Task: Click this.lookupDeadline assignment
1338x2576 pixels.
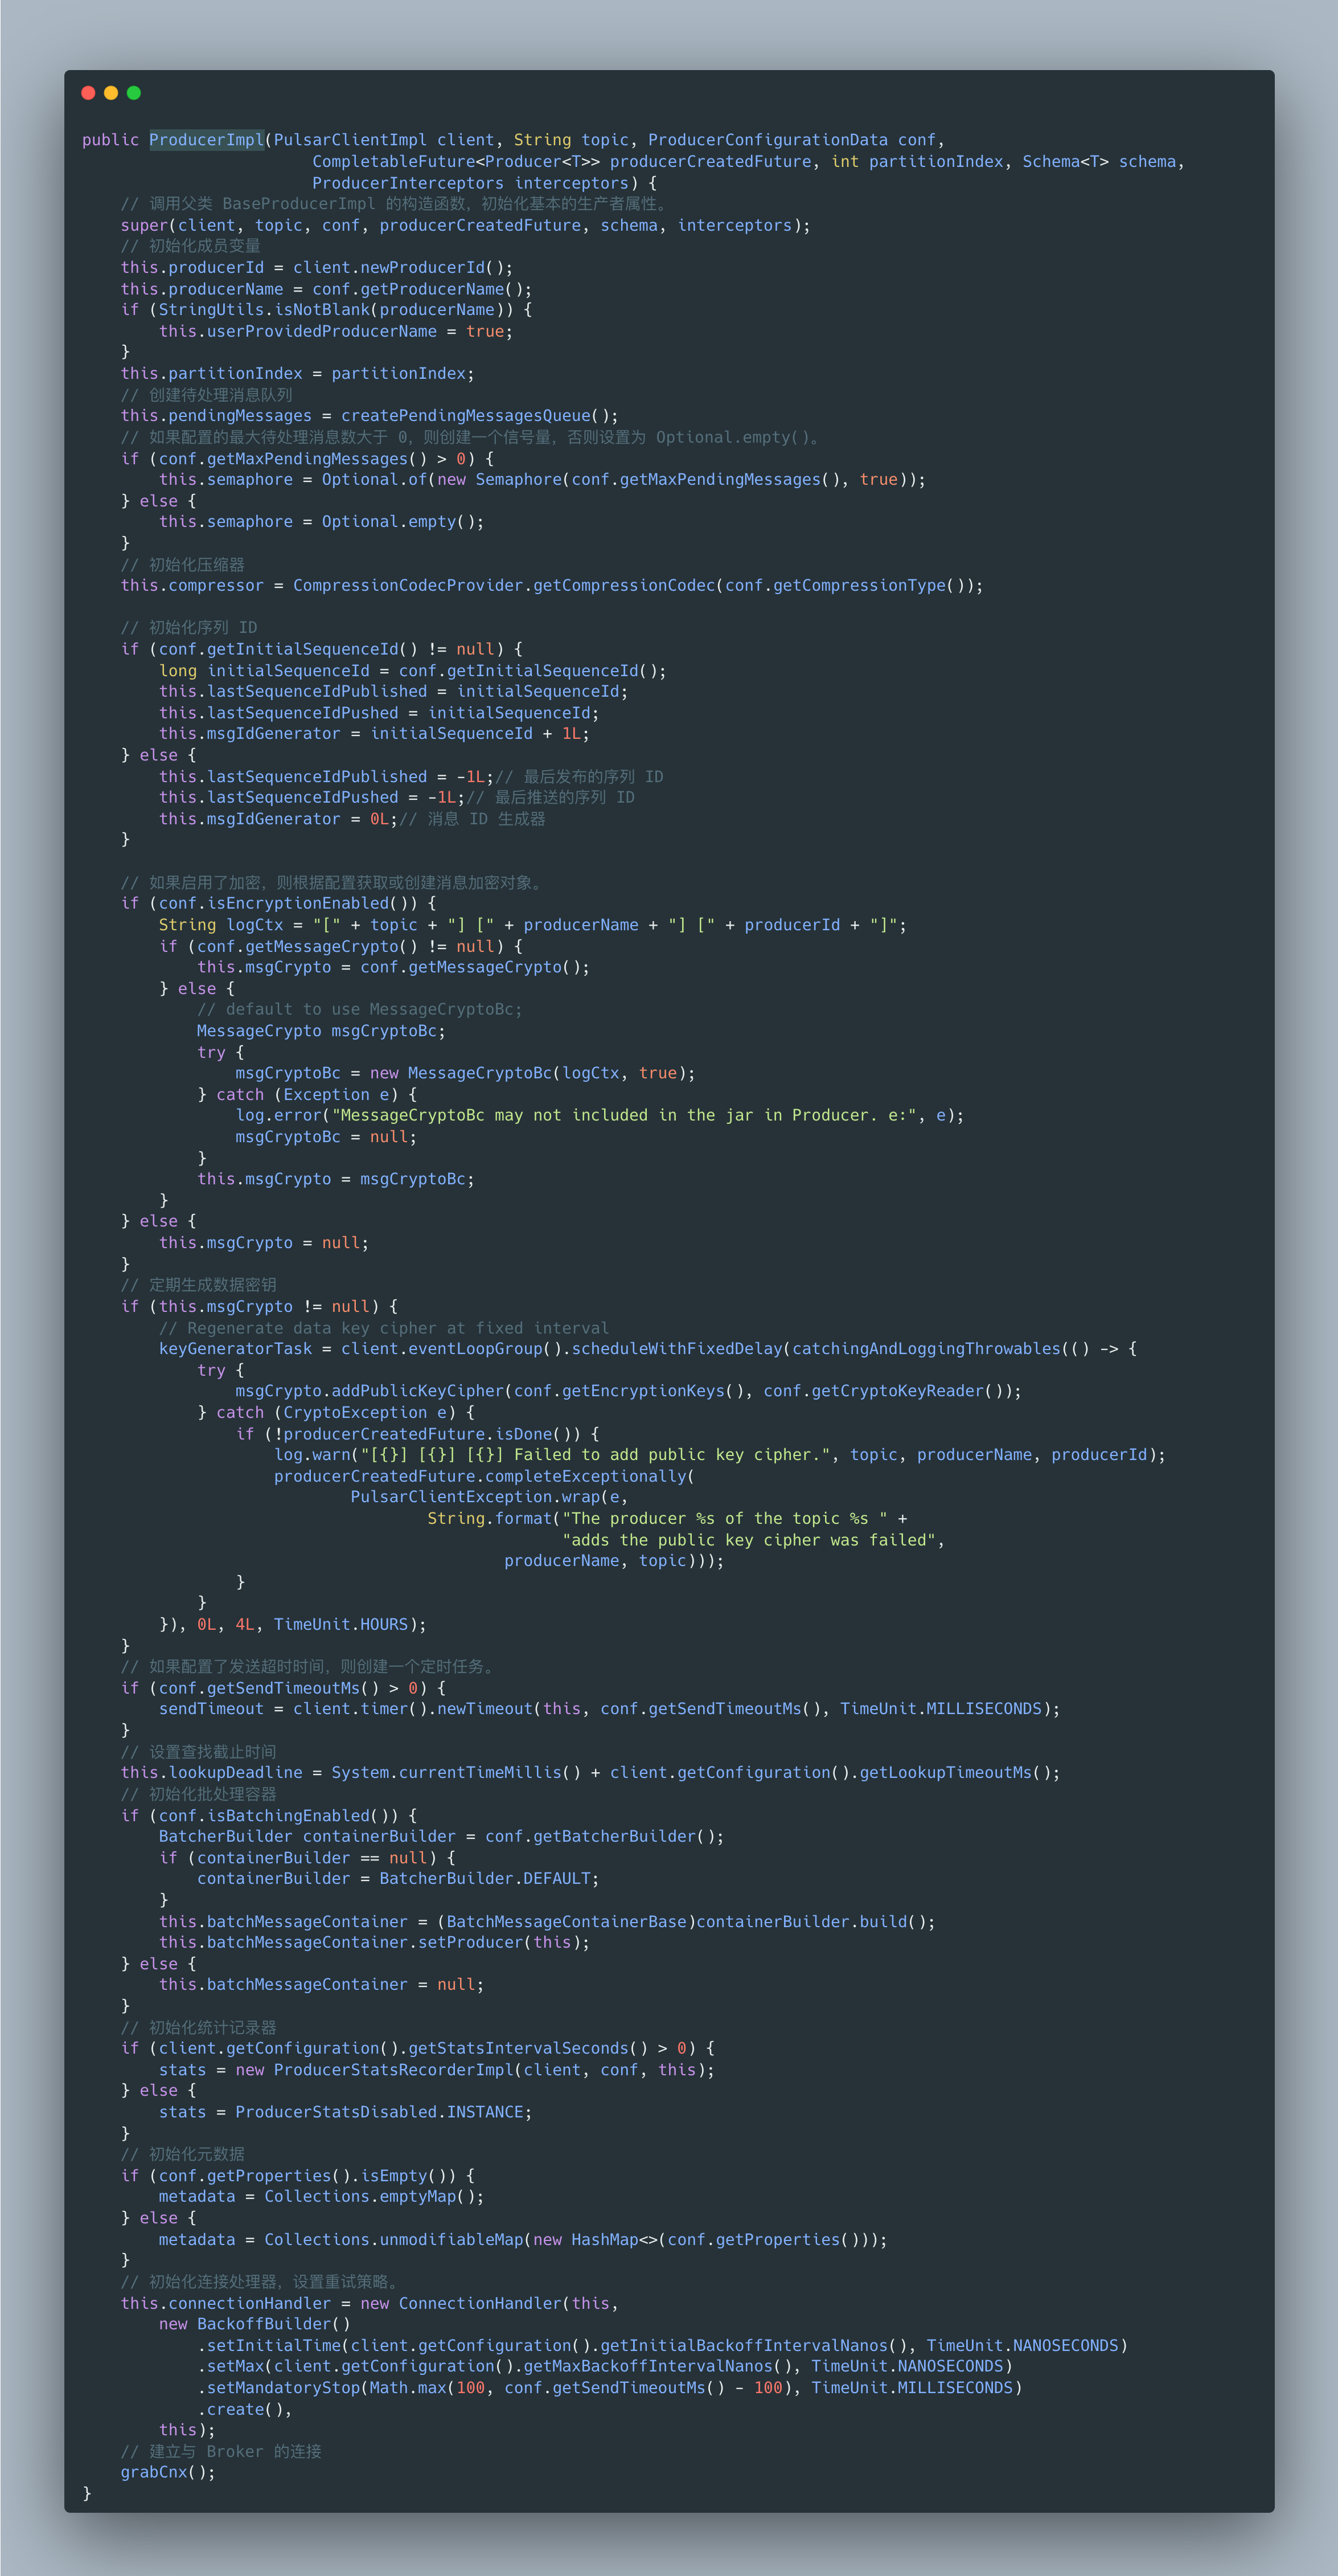Action: [x=211, y=1773]
